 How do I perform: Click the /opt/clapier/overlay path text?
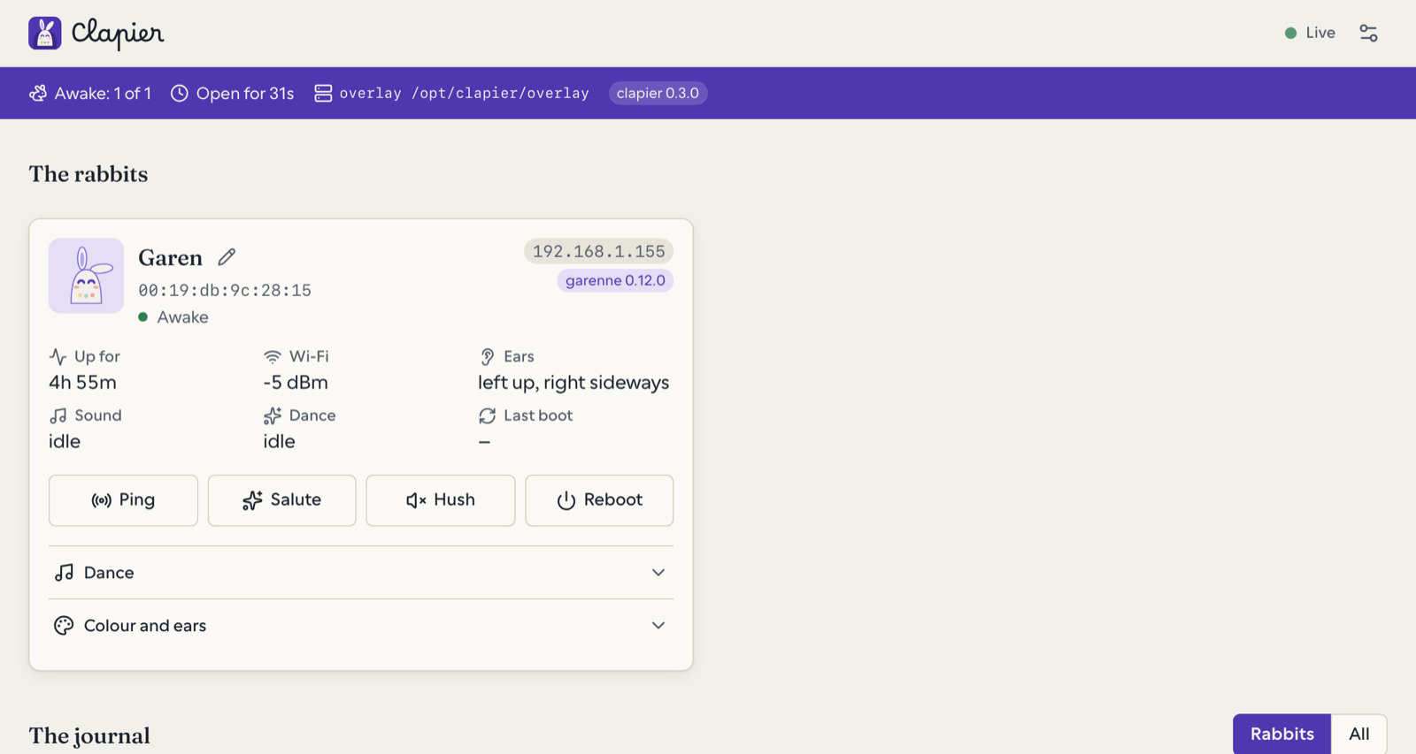tap(500, 93)
